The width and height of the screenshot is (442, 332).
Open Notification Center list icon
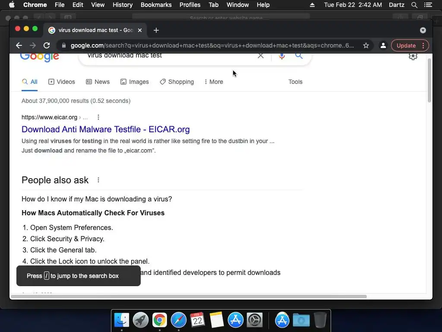tap(428, 5)
